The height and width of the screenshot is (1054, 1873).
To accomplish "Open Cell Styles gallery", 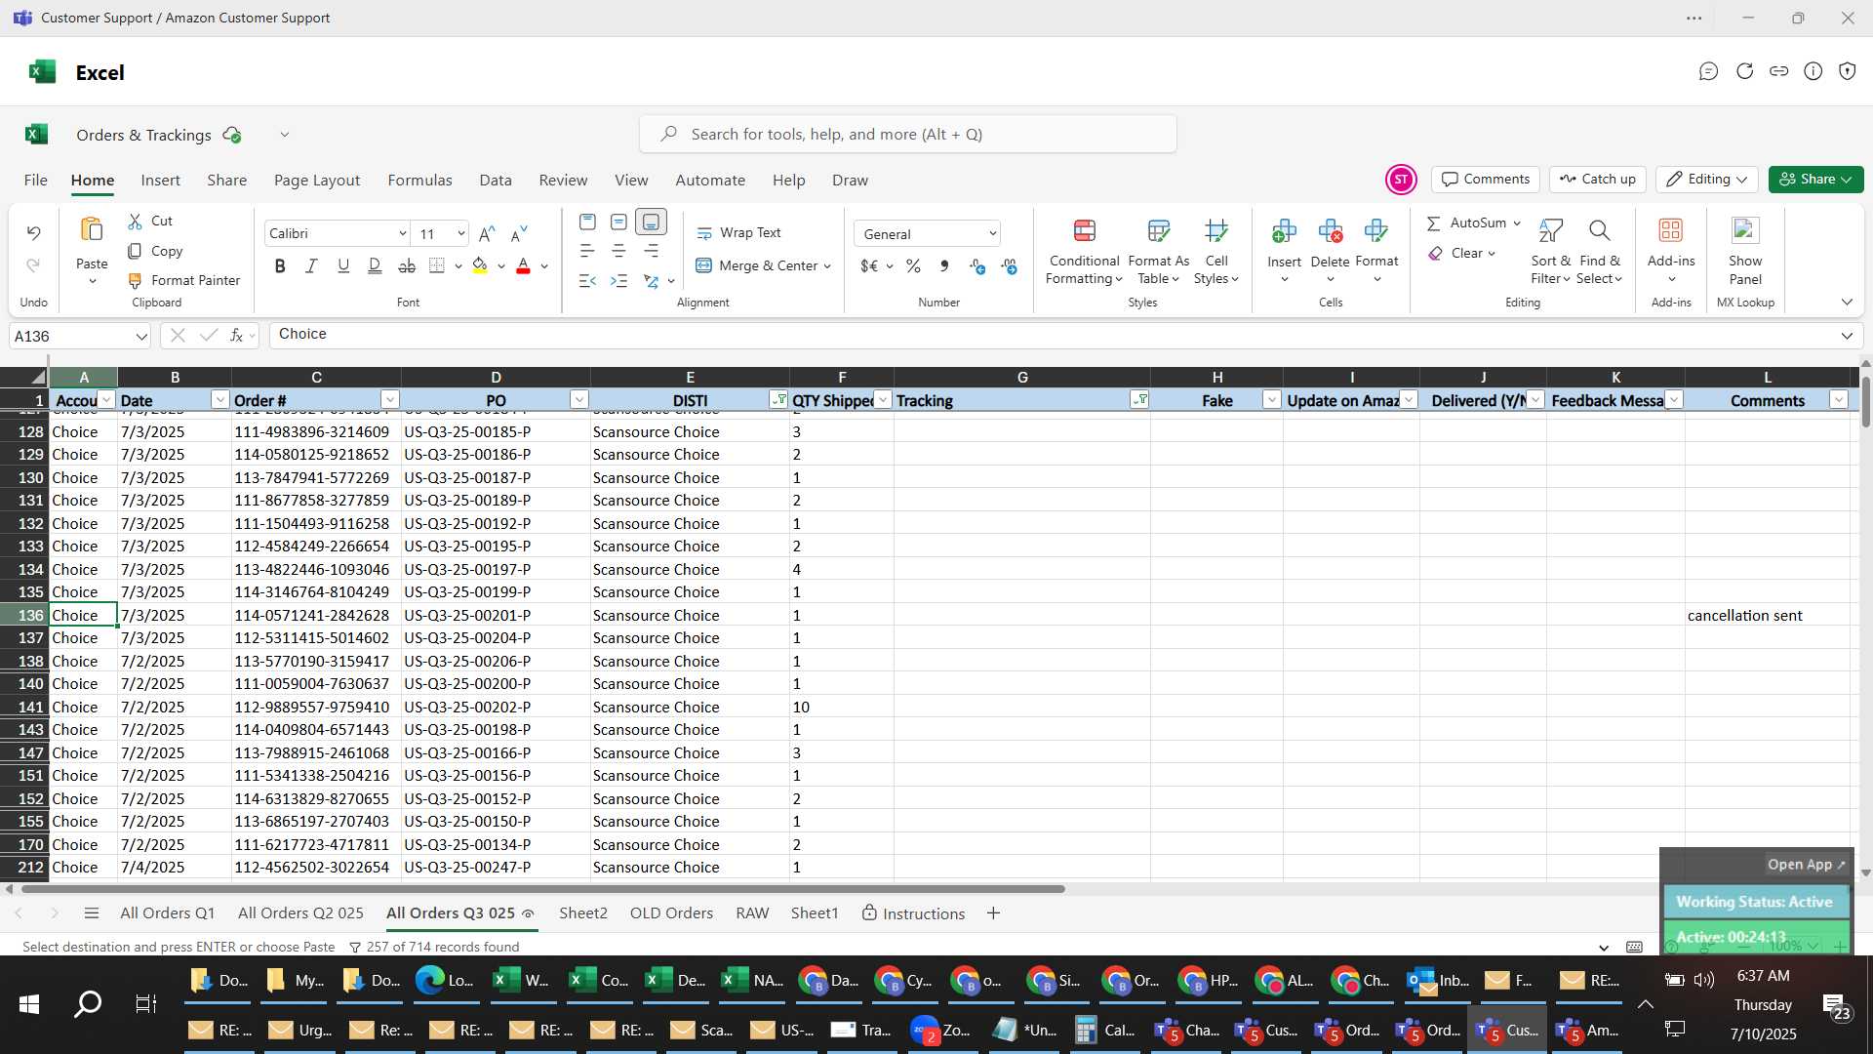I will point(1215,253).
